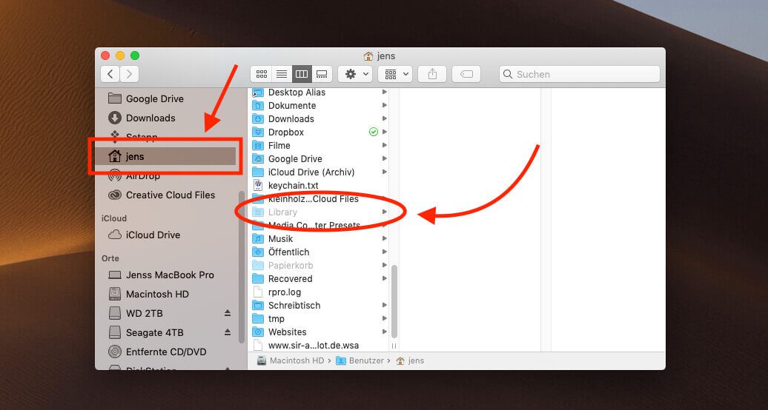The width and height of the screenshot is (768, 410).
Task: Eject the WD 2TB drive
Action: point(228,312)
